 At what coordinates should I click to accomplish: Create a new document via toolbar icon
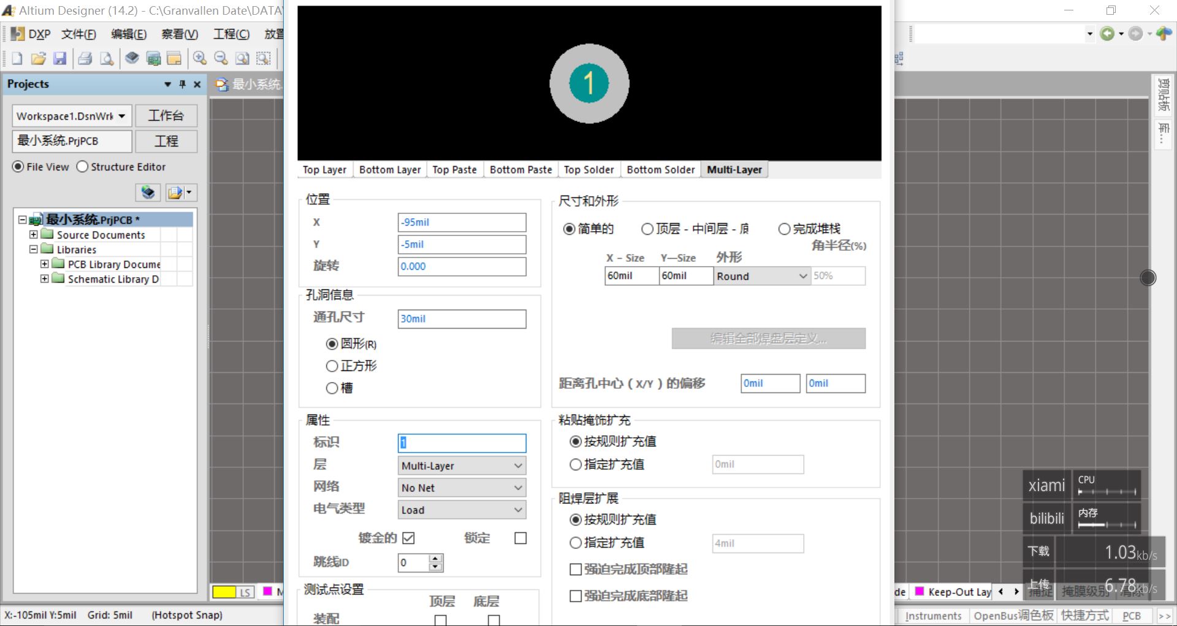tap(17, 58)
